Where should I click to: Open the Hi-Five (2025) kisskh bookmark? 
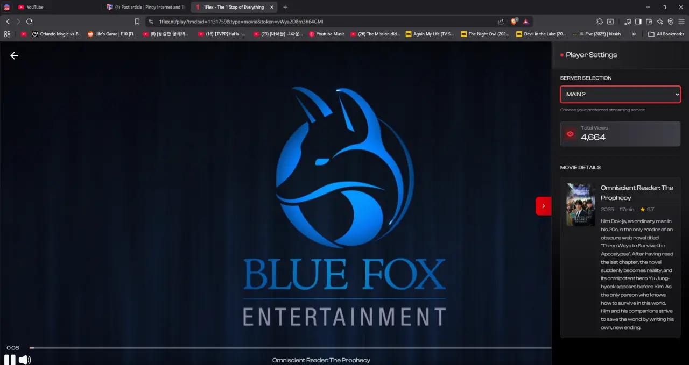point(597,34)
